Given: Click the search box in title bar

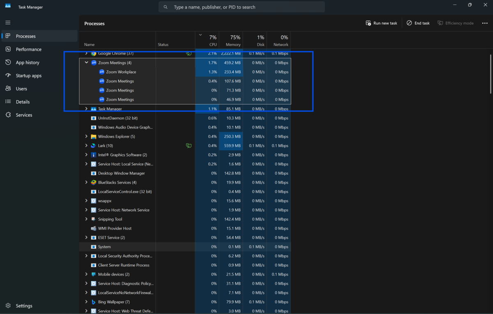Looking at the screenshot, I should [242, 7].
